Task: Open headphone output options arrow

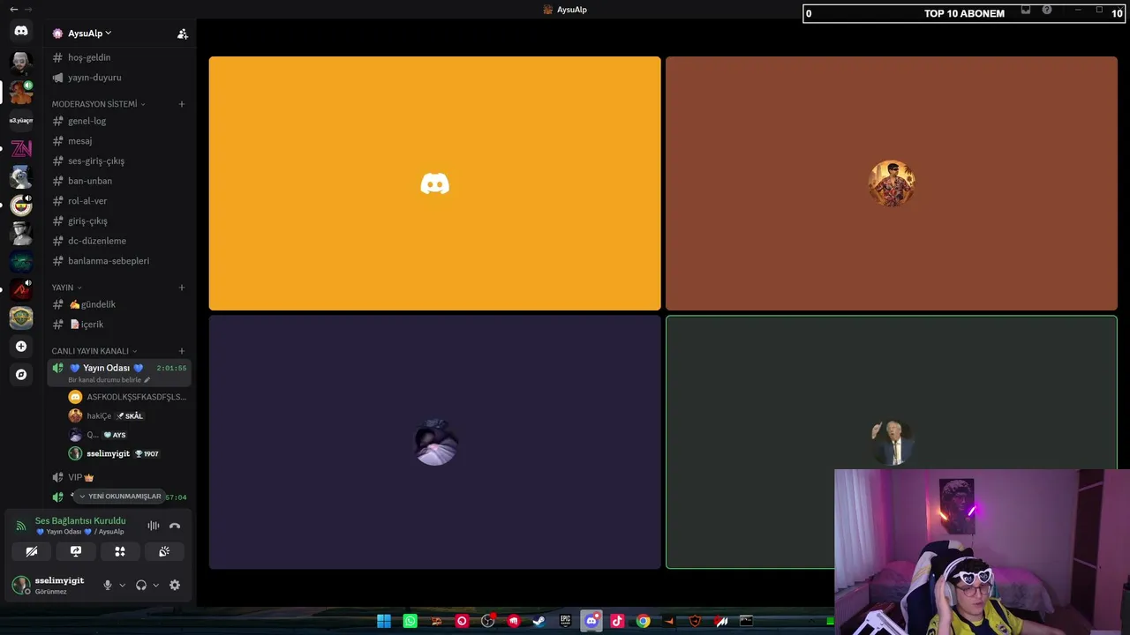Action: tap(156, 585)
